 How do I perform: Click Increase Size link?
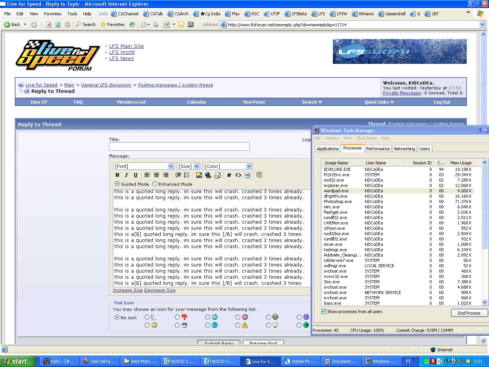pos(128,291)
